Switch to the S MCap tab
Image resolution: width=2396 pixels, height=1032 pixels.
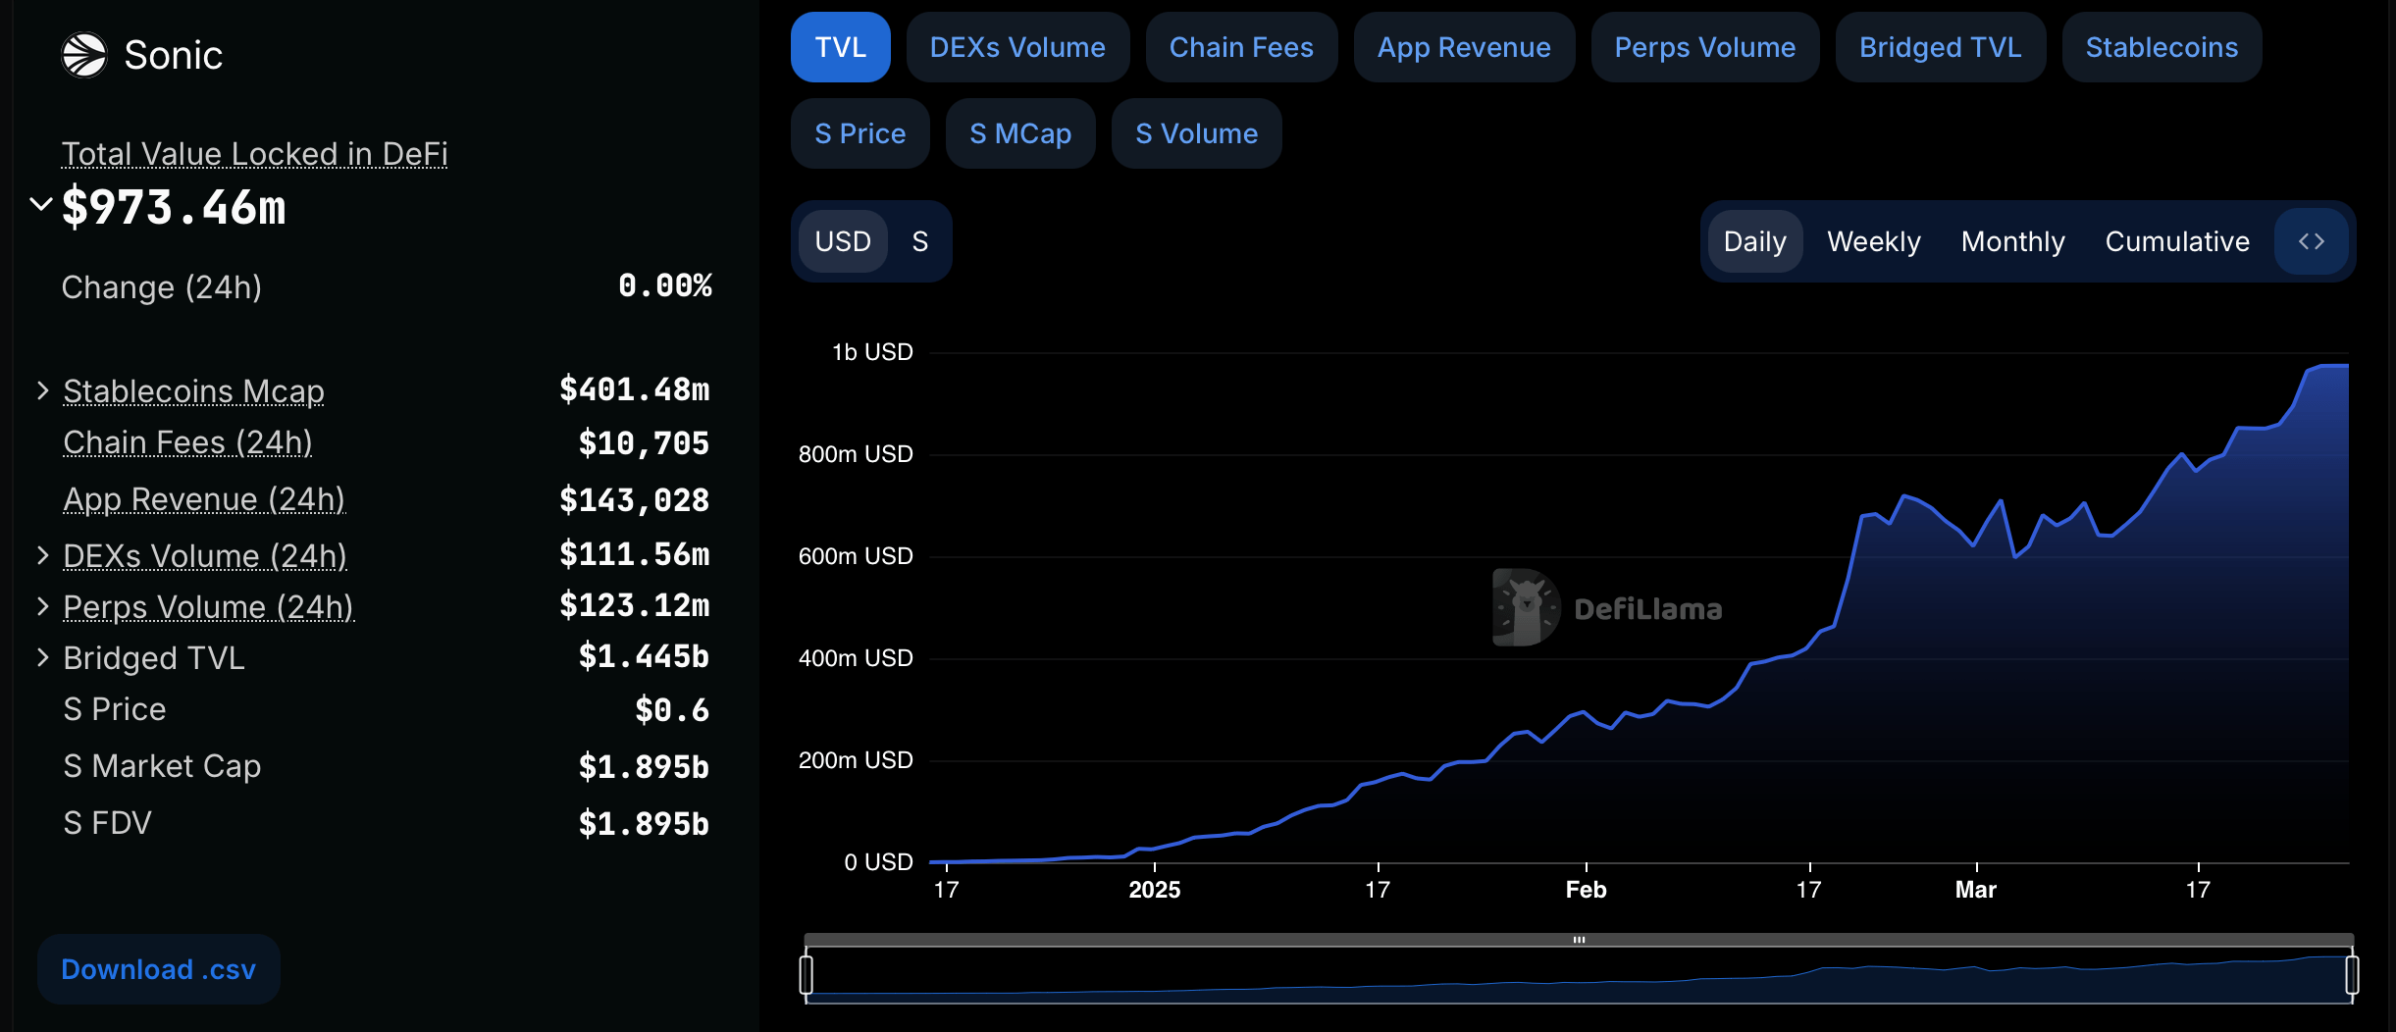(1019, 133)
